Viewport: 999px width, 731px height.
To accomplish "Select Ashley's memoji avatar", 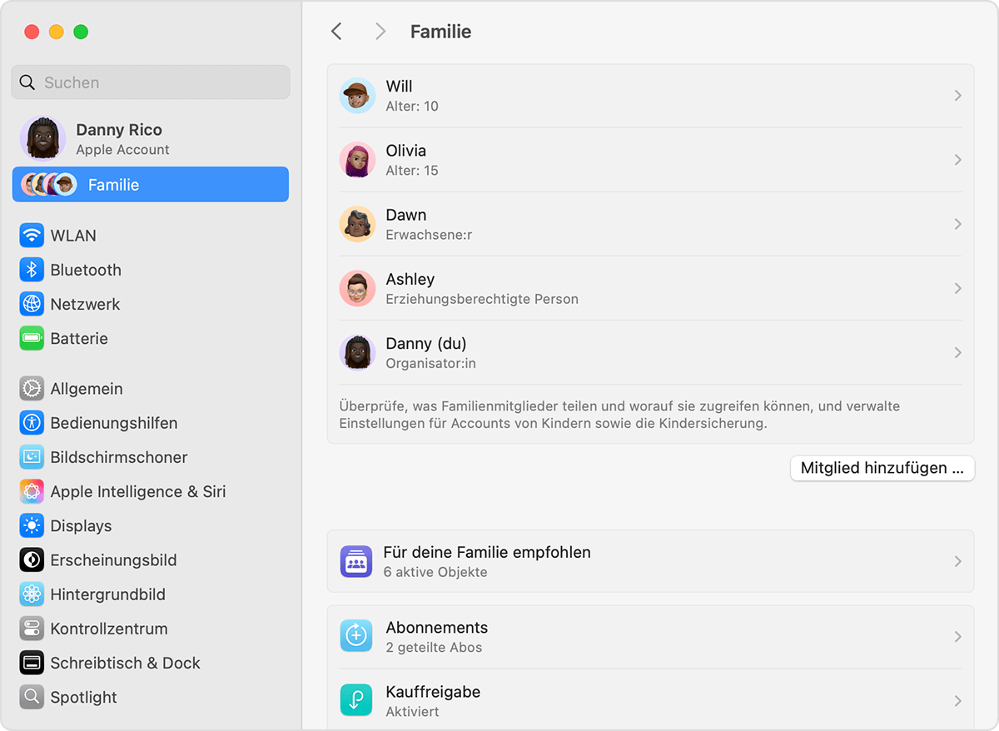I will coord(357,288).
